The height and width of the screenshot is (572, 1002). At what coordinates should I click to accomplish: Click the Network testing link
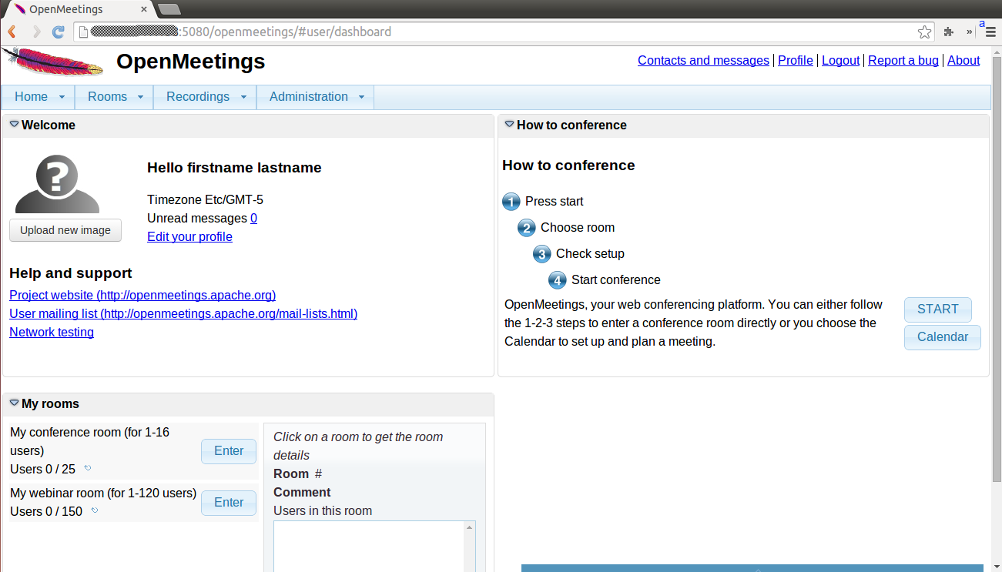[52, 333]
